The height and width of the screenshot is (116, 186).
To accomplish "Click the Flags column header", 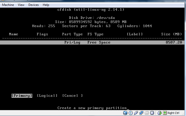I will click(x=42, y=34).
